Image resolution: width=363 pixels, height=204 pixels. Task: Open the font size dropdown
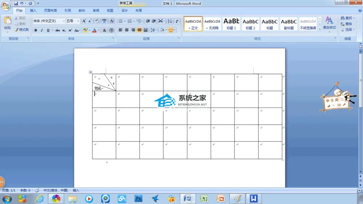pos(78,21)
